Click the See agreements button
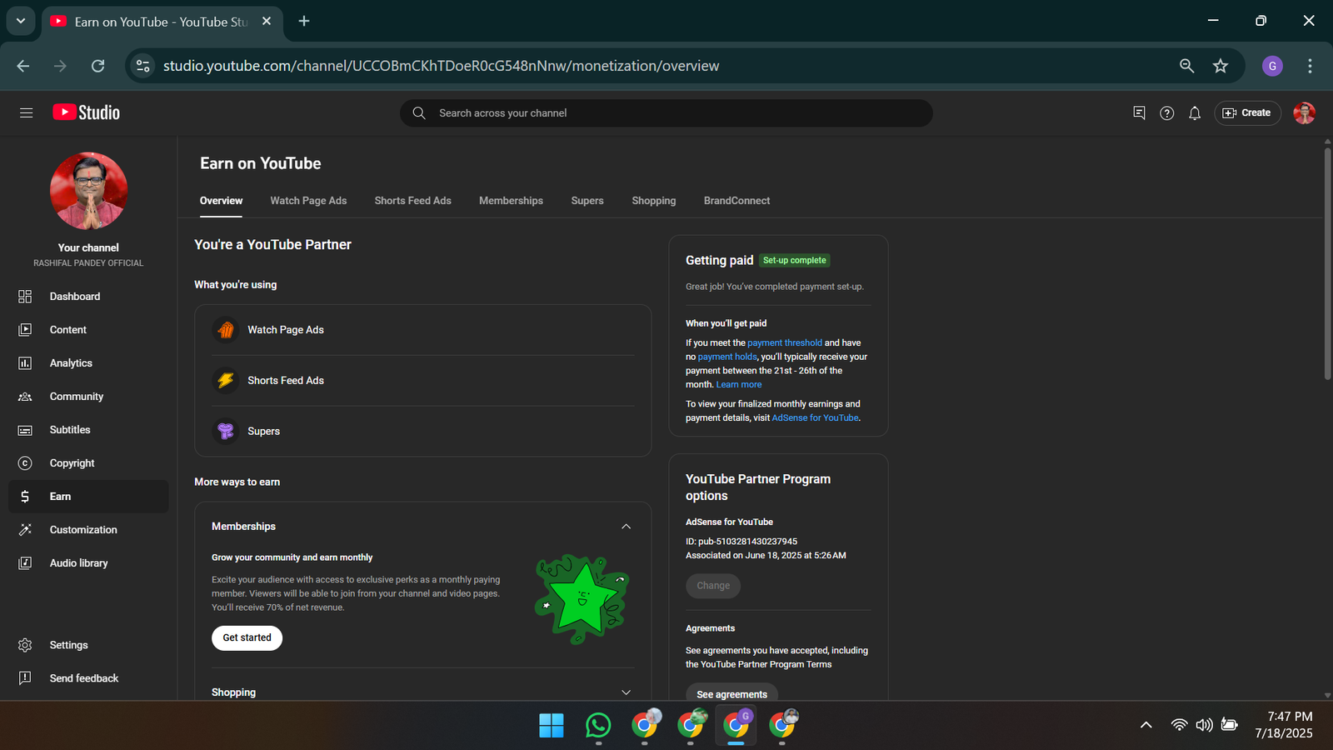This screenshot has width=1333, height=750. (731, 693)
